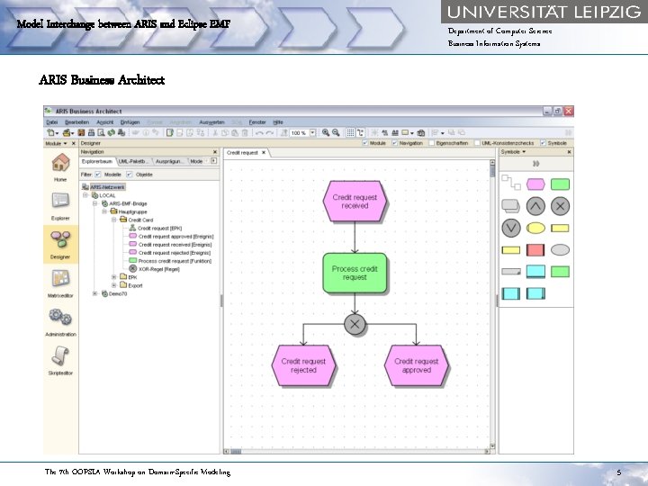Viewport: 648px width, 486px height.
Task: Click the Zoom in magnifier icon
Action: tap(326, 132)
